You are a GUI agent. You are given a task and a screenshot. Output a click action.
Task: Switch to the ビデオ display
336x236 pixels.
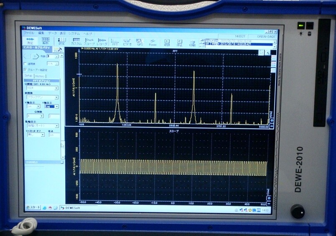click(x=127, y=42)
